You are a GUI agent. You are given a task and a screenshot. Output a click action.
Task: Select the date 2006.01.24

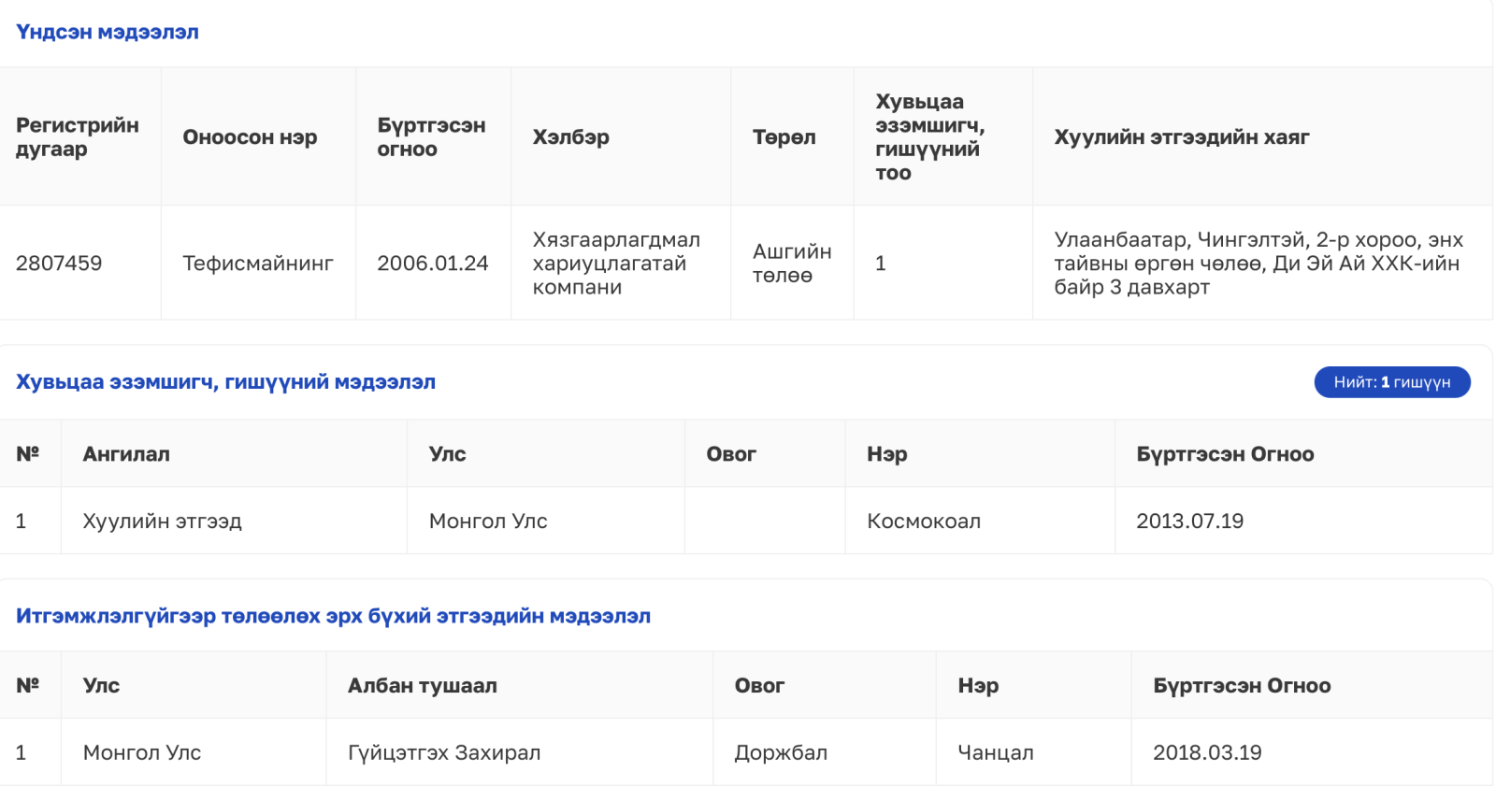tap(433, 264)
